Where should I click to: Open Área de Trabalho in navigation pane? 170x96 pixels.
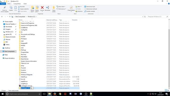10,24
